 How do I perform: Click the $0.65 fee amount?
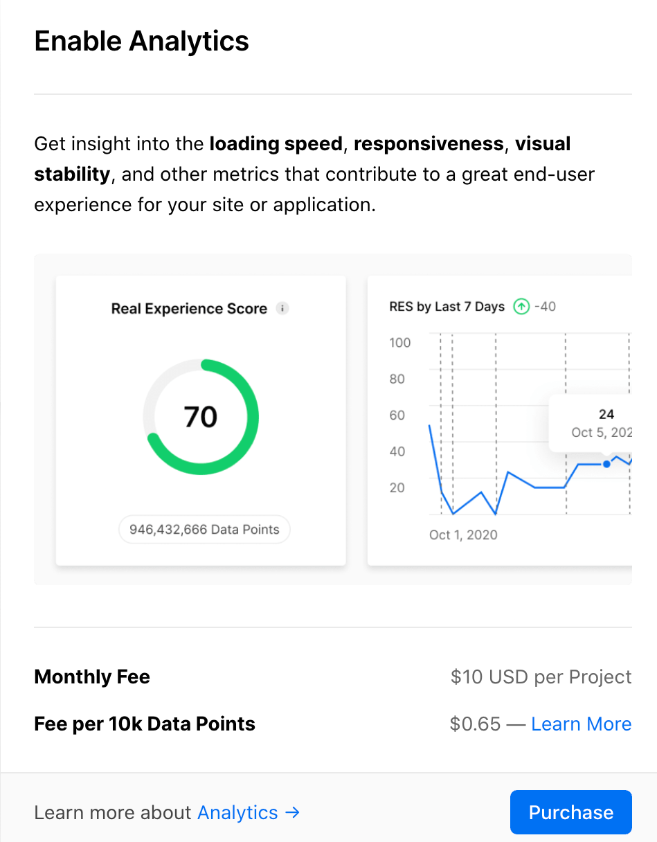coord(475,724)
